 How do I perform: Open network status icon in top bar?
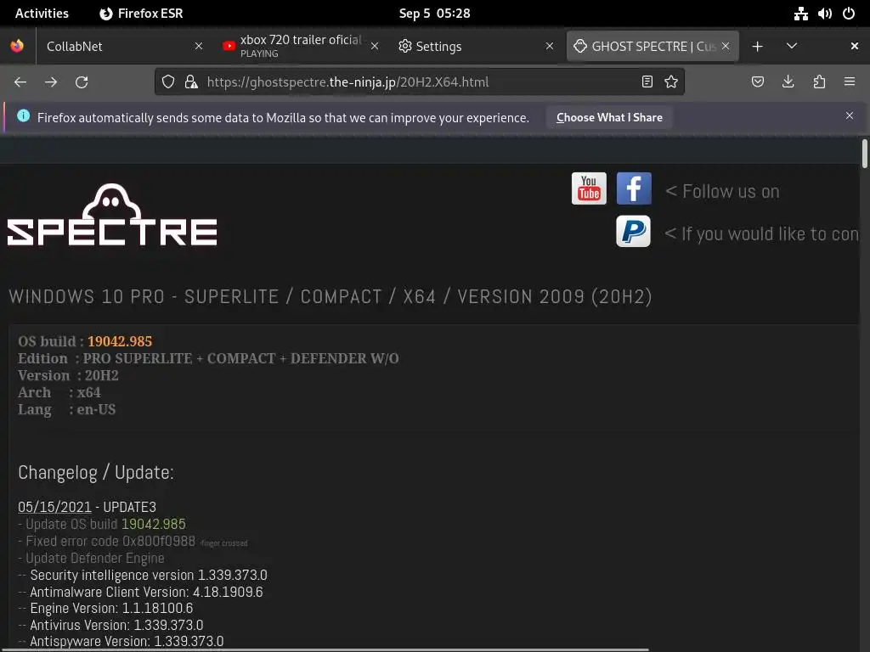[x=800, y=14]
